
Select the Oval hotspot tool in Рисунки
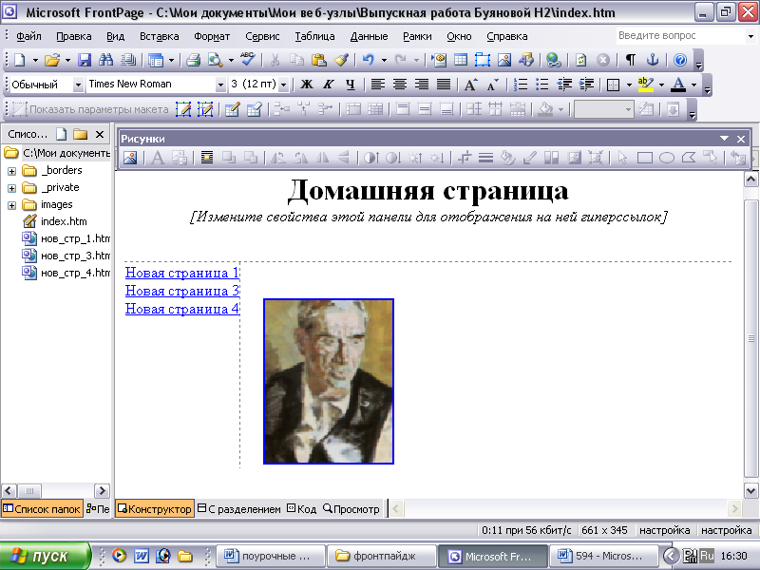coord(667,158)
